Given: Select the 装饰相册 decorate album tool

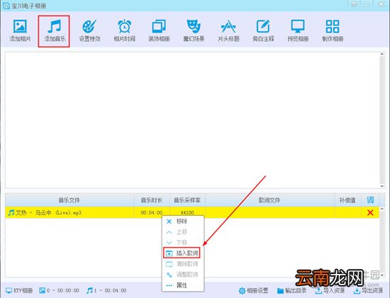Looking at the screenshot, I should click(159, 31).
